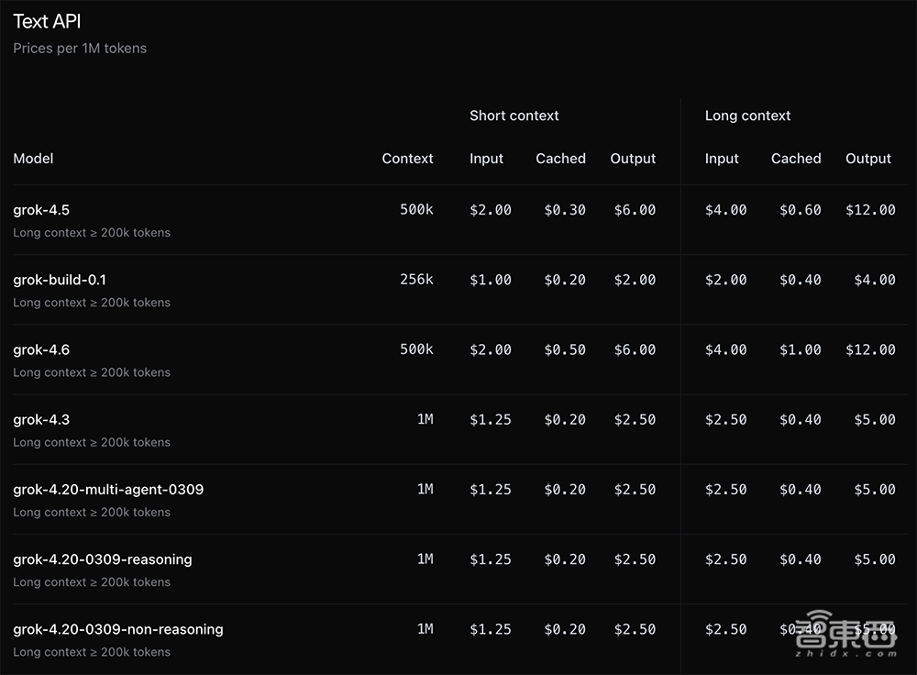Click the grok-build-0.1 model name
This screenshot has height=675, width=917.
click(60, 280)
